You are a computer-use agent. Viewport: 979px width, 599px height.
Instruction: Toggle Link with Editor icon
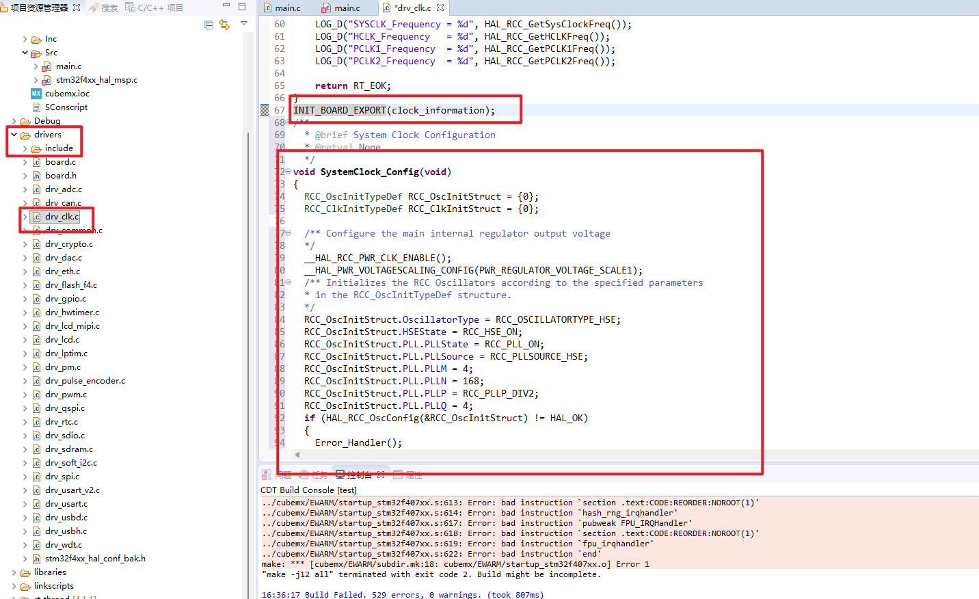coord(224,25)
